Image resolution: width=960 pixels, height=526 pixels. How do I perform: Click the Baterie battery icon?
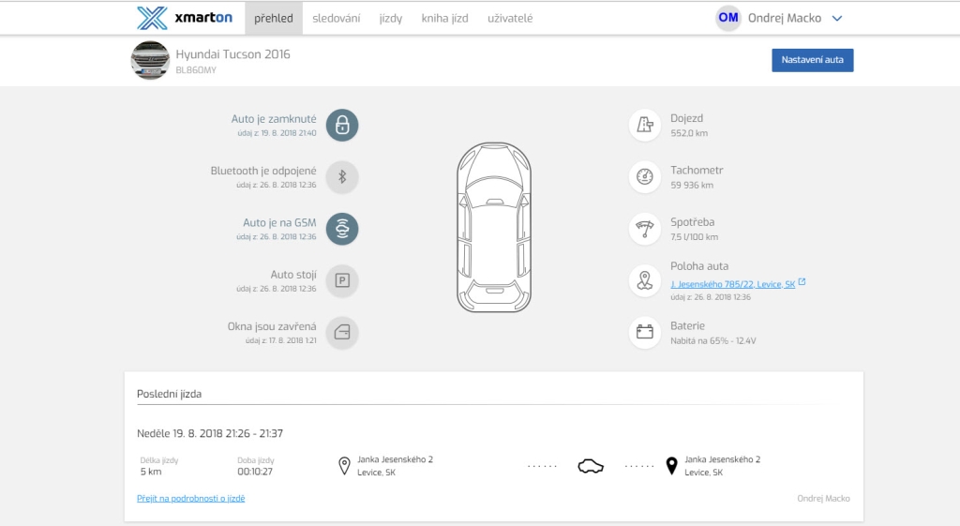pyautogui.click(x=645, y=332)
